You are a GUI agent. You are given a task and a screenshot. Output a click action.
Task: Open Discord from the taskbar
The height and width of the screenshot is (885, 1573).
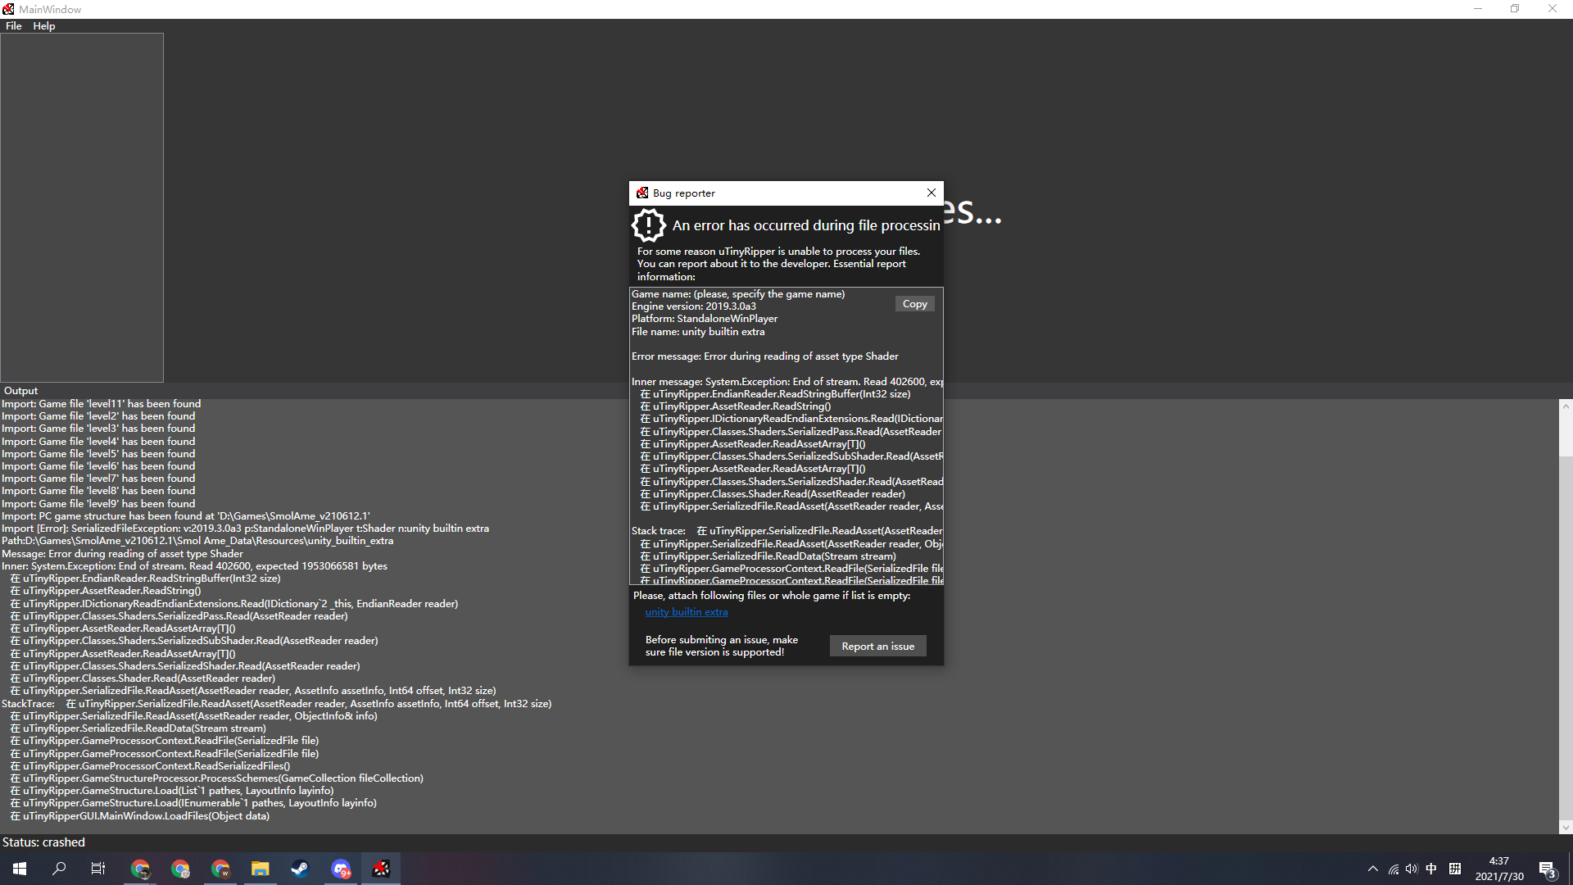(341, 869)
